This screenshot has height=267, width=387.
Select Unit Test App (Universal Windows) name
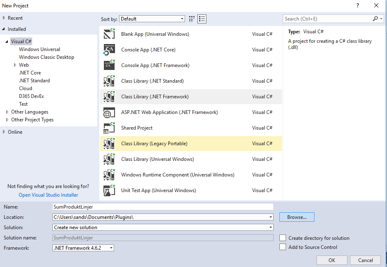[x=158, y=190]
